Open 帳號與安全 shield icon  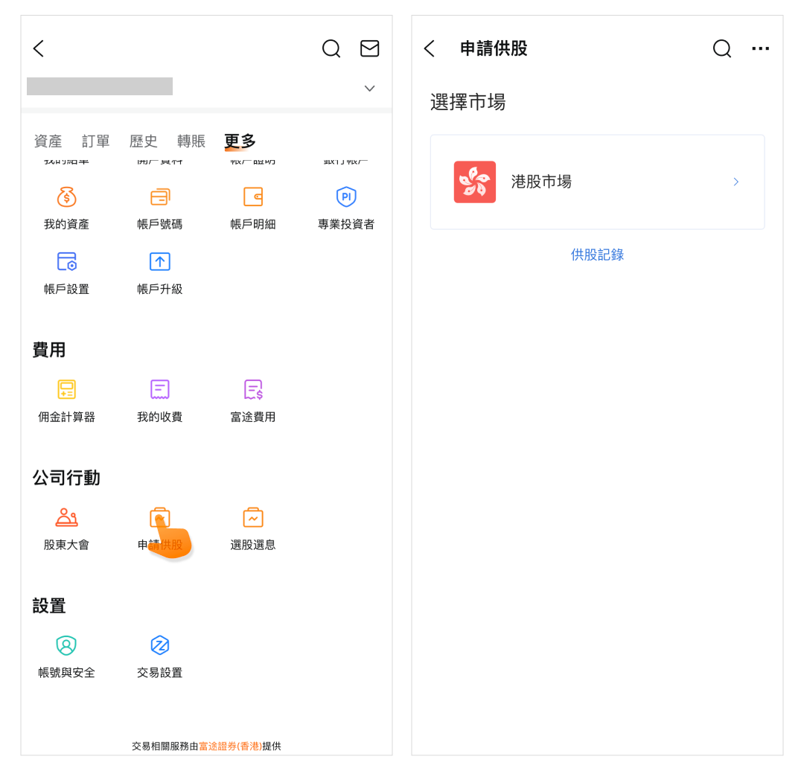[66, 645]
